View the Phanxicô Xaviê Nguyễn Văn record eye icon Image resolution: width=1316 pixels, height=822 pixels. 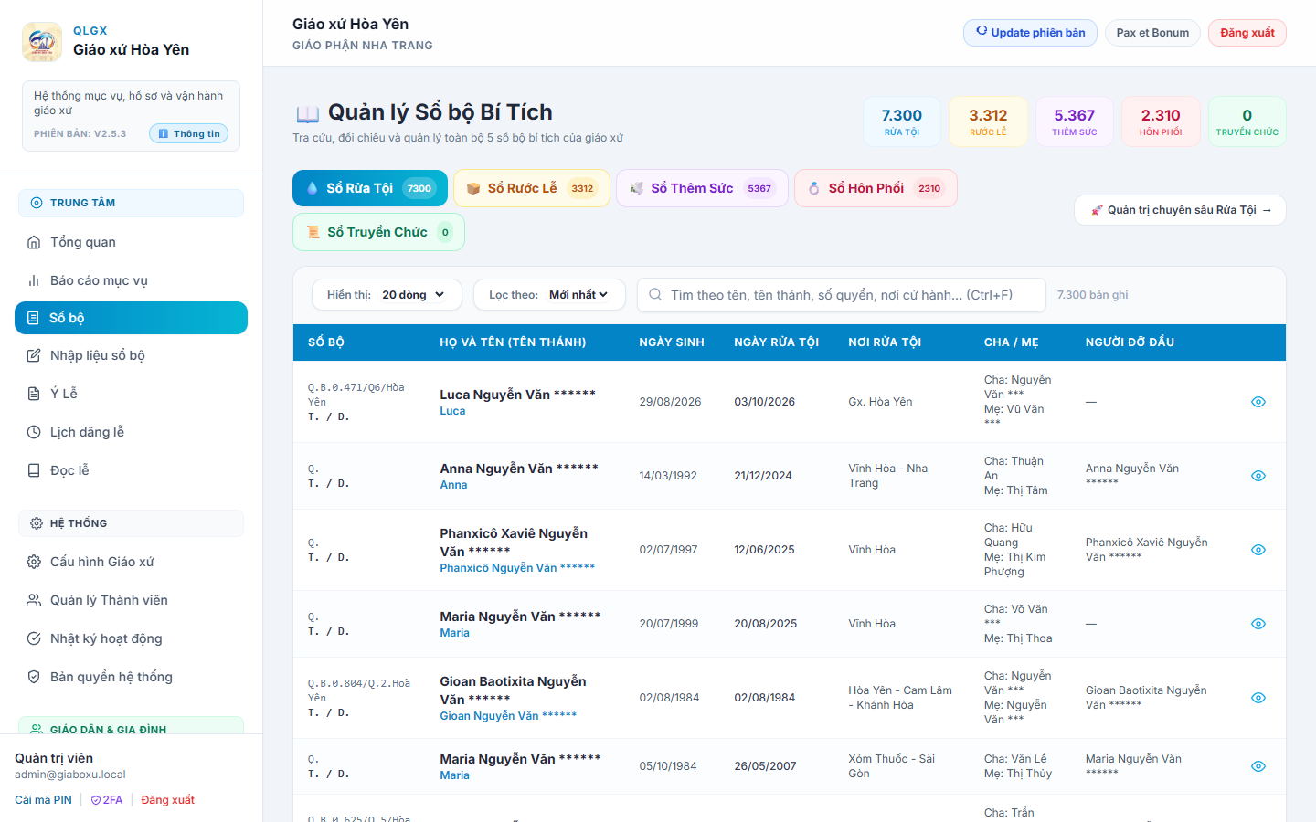1258,550
